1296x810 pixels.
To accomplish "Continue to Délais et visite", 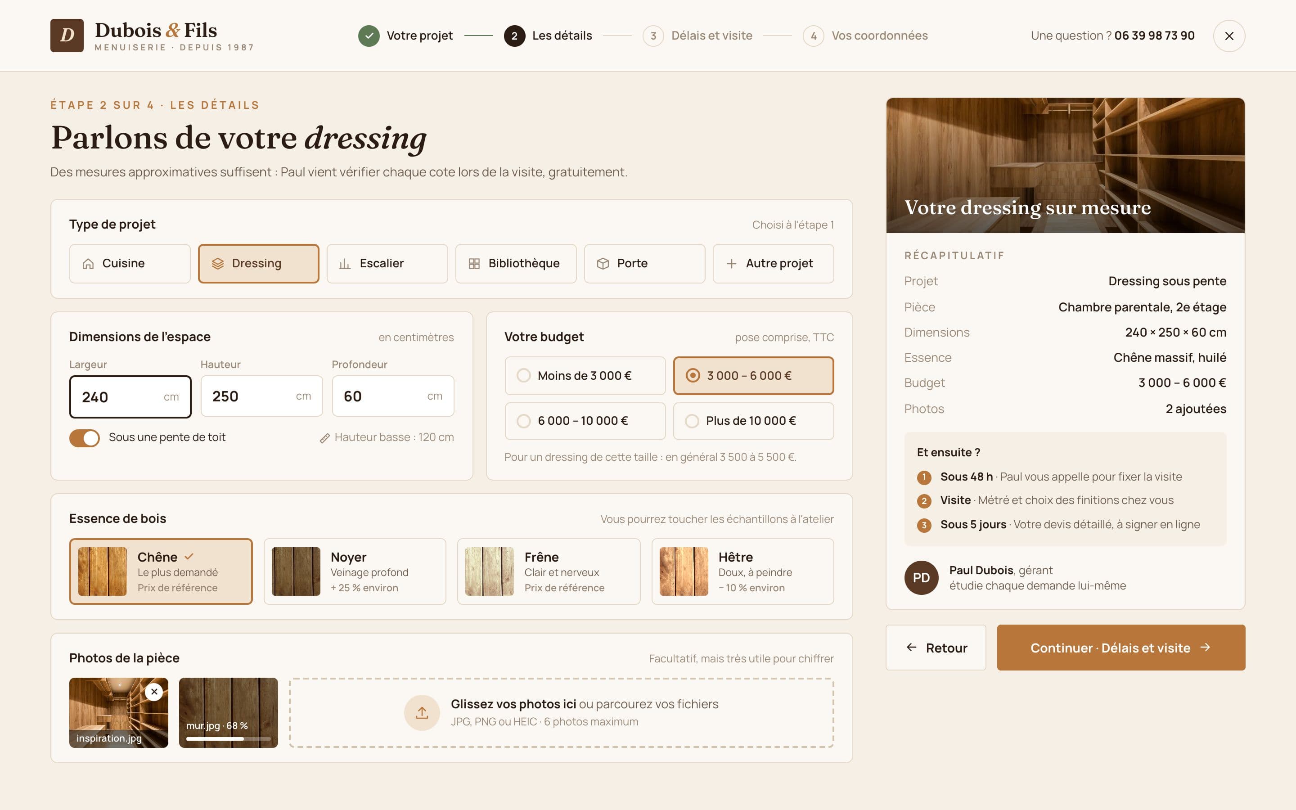I will (1121, 647).
